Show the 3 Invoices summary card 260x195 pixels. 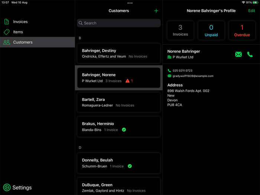point(181,30)
